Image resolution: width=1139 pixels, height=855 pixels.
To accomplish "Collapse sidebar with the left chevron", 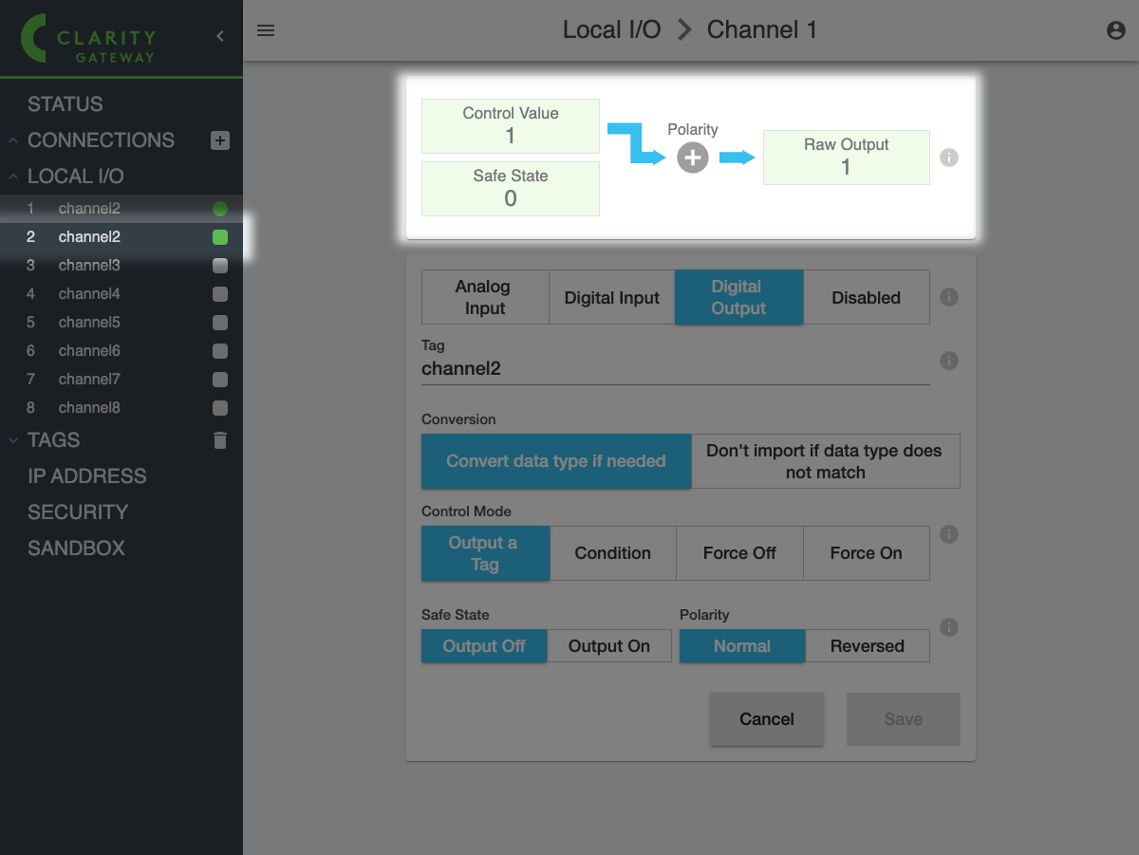I will [x=220, y=36].
